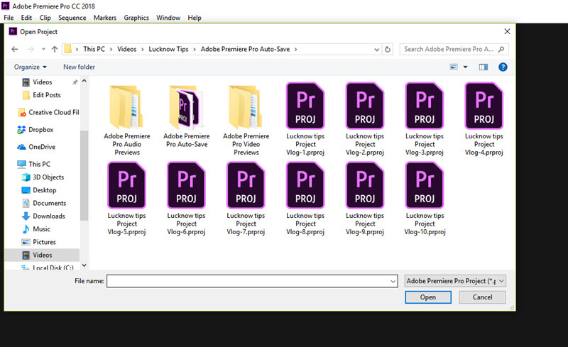Open the Window menu
Image resolution: width=568 pixels, height=347 pixels.
168,18
